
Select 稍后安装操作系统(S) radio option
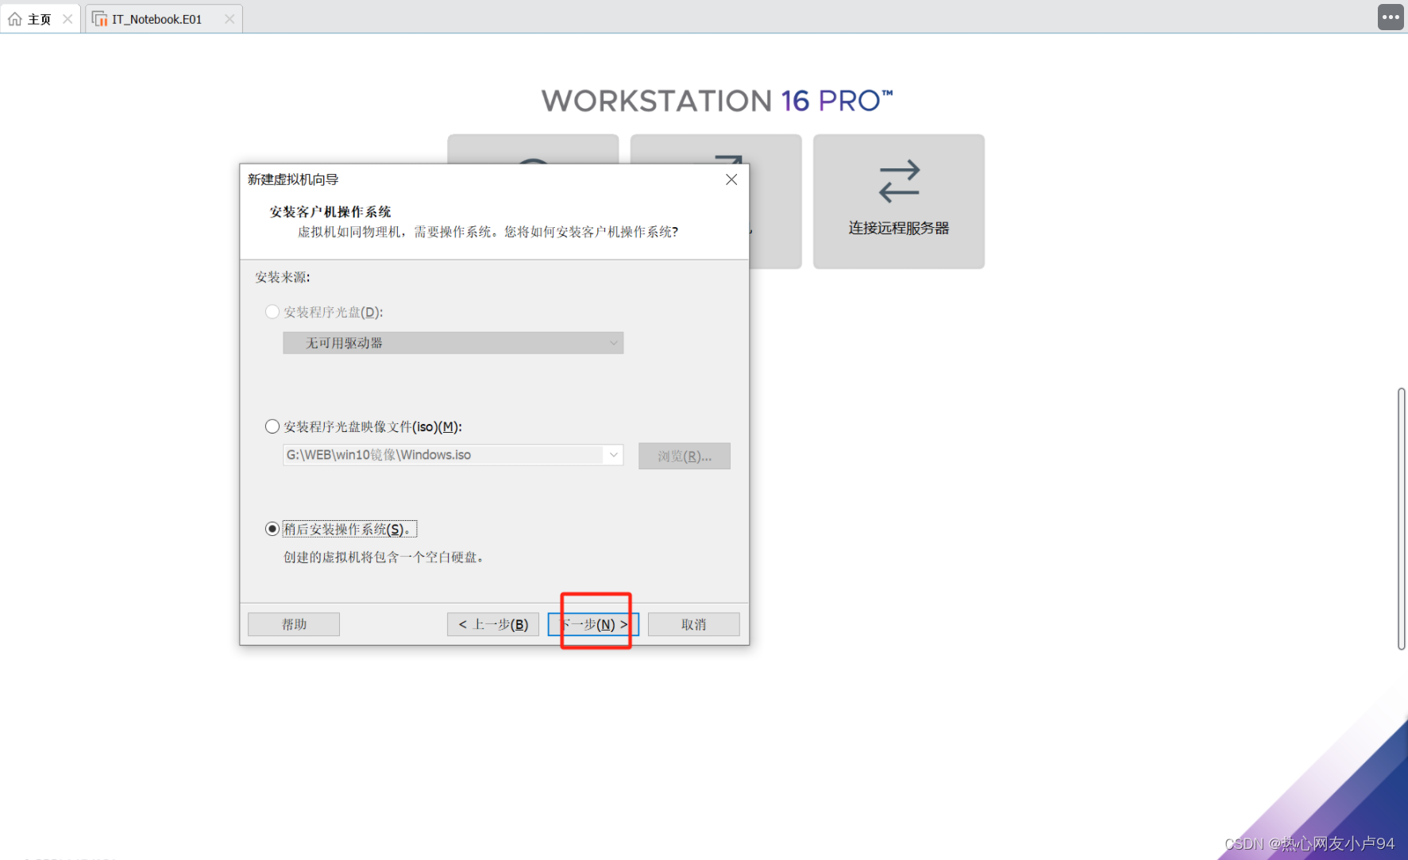(x=272, y=529)
